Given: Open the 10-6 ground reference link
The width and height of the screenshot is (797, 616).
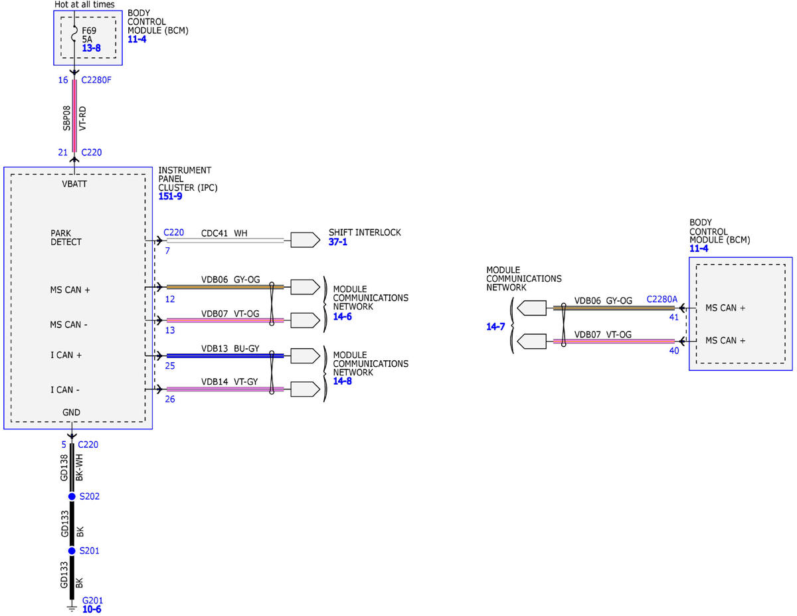Looking at the screenshot, I should pyautogui.click(x=92, y=609).
